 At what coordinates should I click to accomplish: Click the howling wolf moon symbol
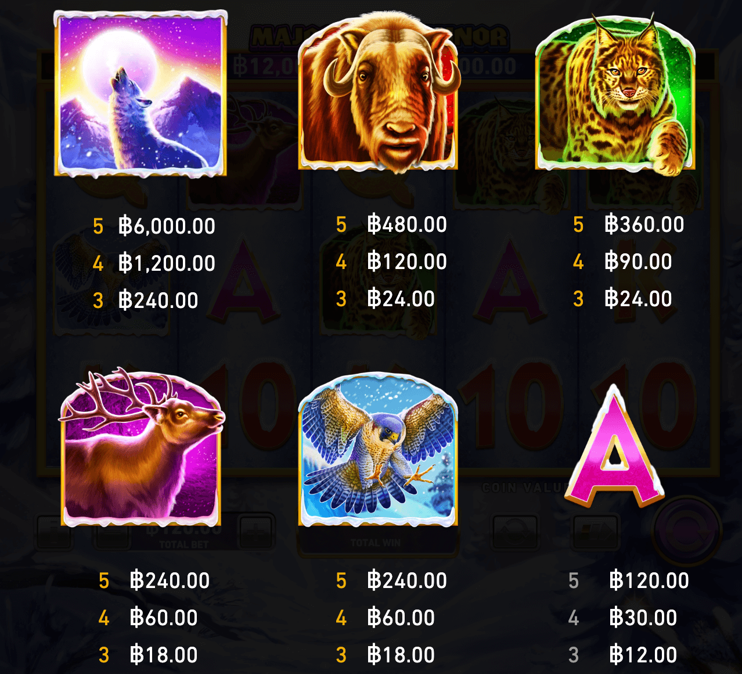141,93
